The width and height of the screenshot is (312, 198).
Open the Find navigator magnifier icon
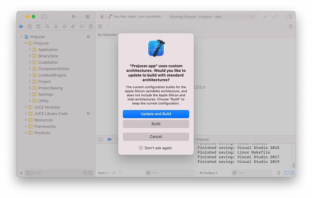click(x=47, y=26)
